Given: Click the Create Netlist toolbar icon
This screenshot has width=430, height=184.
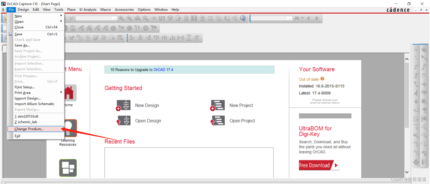Looking at the screenshot, I should pyautogui.click(x=186, y=18).
